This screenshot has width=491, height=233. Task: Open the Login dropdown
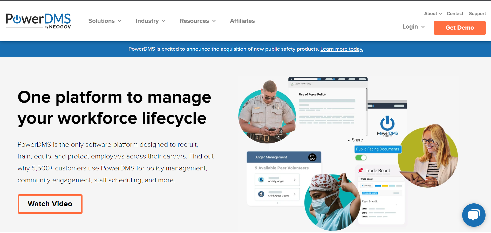pyautogui.click(x=413, y=27)
